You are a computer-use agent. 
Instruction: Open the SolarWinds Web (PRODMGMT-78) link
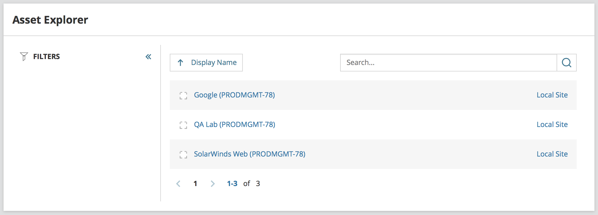click(x=249, y=154)
